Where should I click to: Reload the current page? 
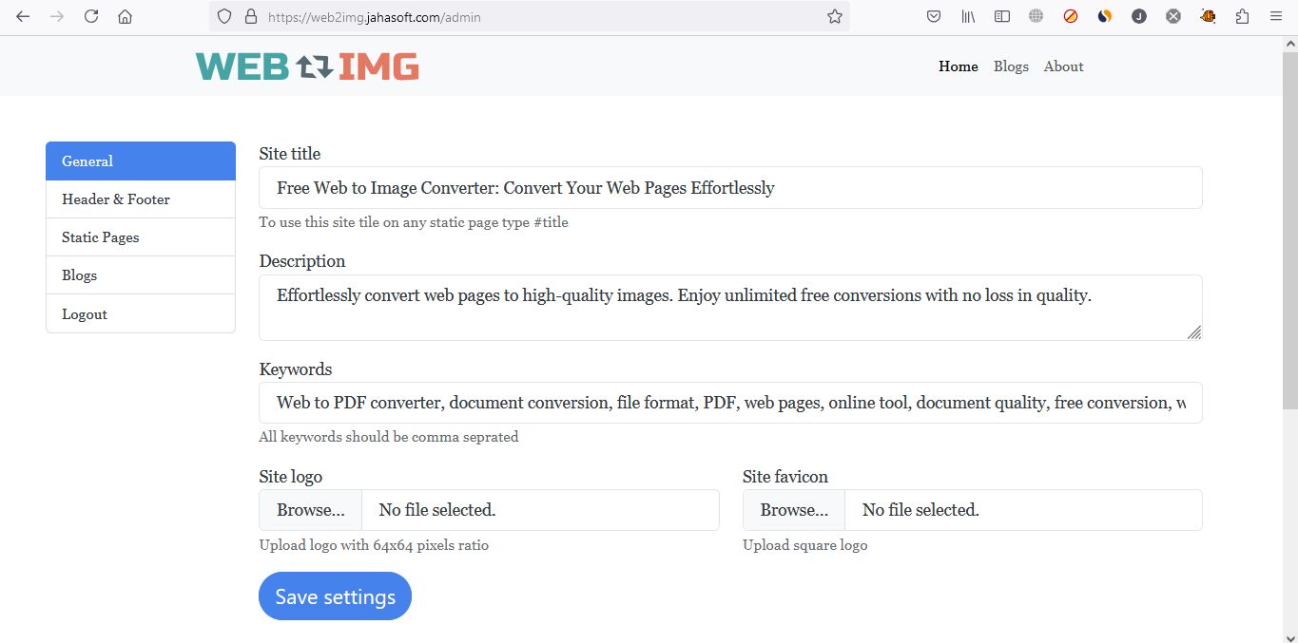(91, 16)
